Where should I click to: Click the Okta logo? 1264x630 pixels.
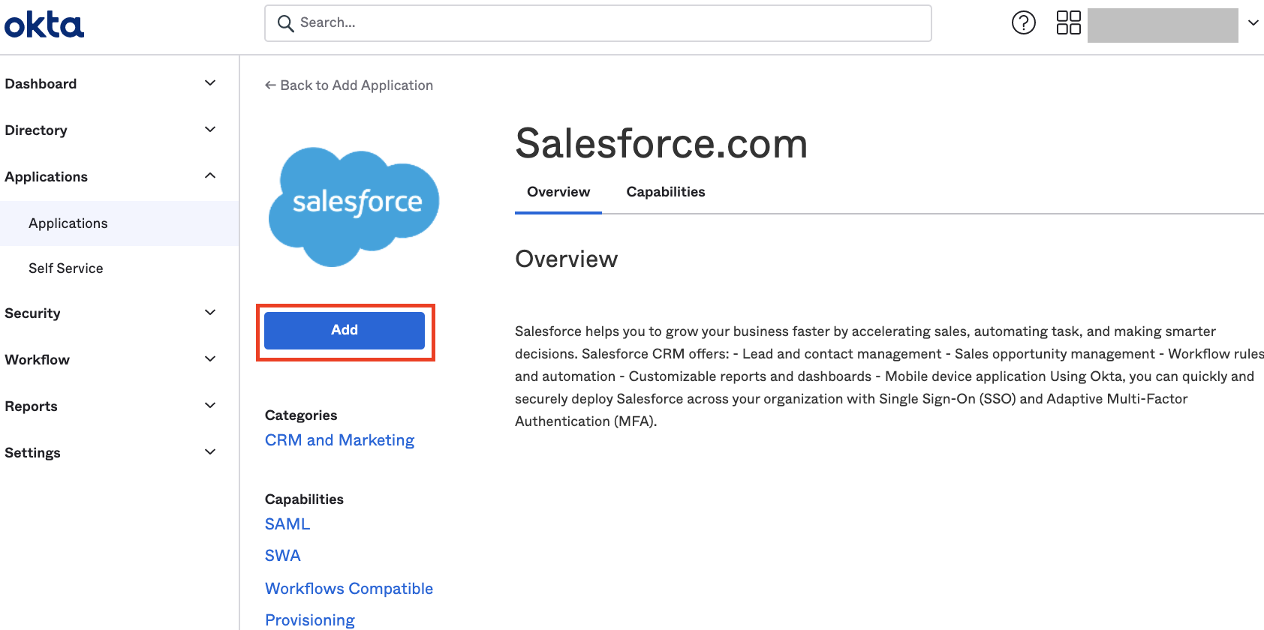tap(44, 24)
